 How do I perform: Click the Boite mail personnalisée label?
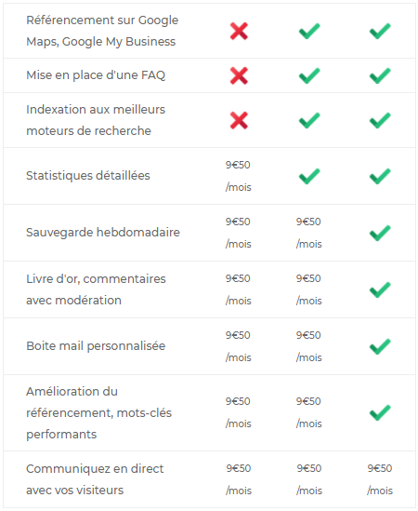pos(96,346)
